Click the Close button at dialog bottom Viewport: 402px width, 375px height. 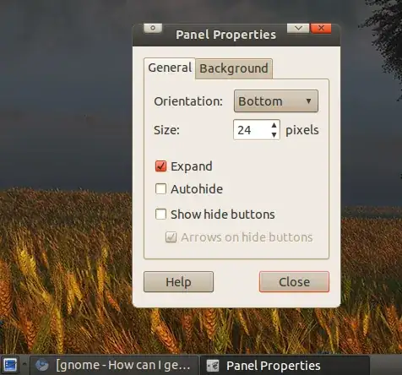click(294, 282)
